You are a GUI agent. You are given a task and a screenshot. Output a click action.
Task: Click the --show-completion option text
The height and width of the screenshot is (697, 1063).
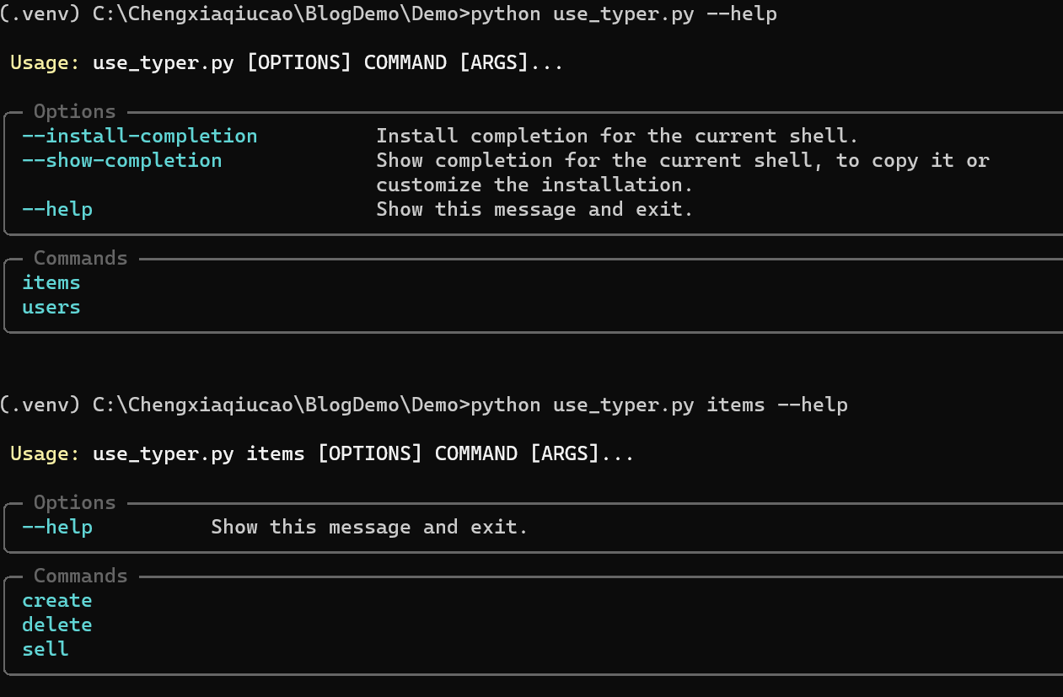[122, 160]
